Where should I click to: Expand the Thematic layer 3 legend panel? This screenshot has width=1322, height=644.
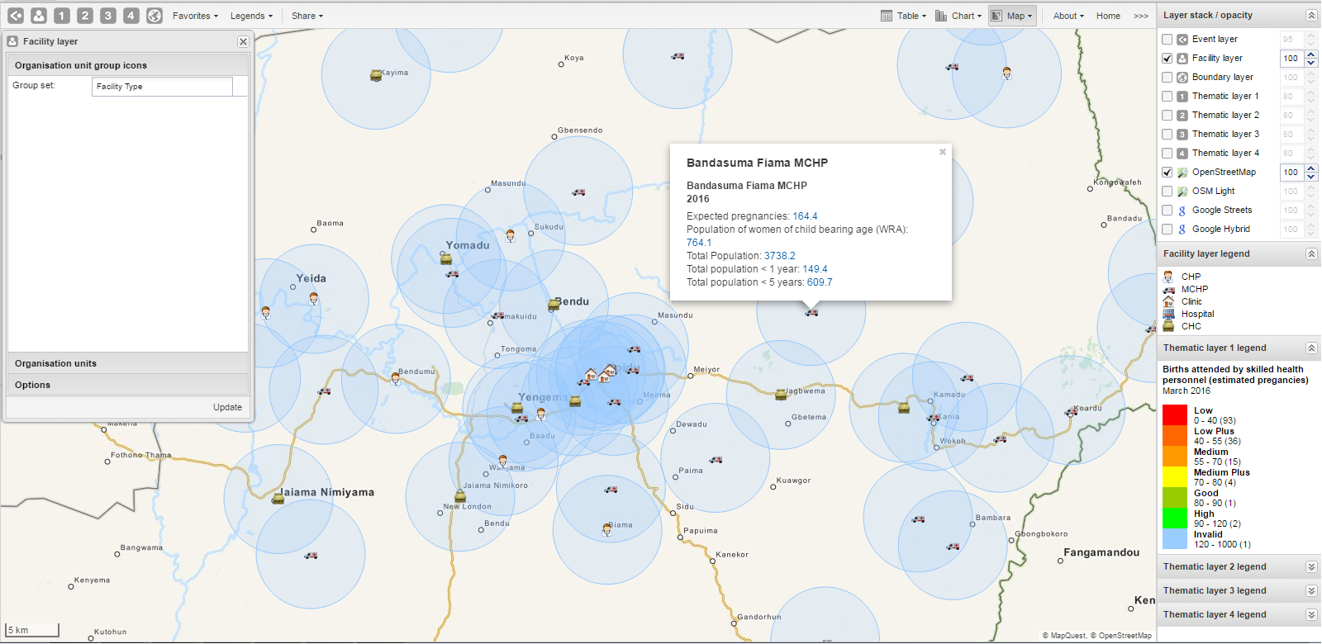pos(1311,591)
